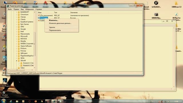The height and width of the screenshot is (103, 183).
Task: Expand the Microsoft key arrow
Action: click(17, 36)
